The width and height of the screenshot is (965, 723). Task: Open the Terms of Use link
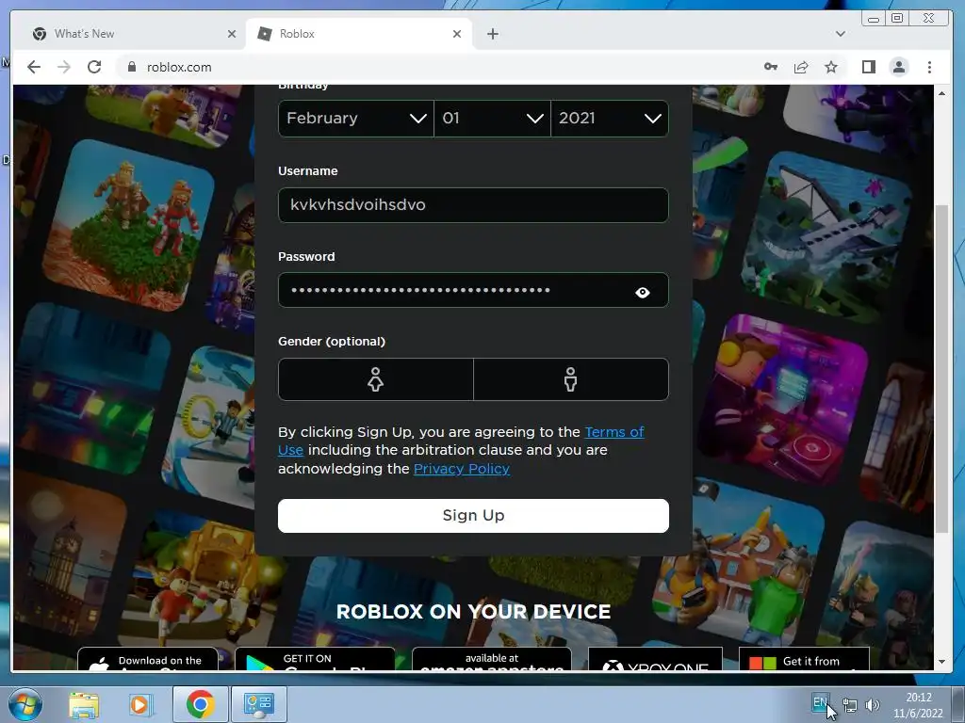(x=461, y=441)
